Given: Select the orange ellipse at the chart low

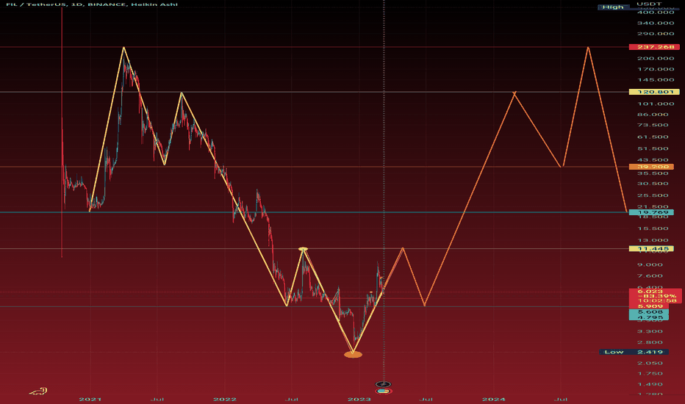Looking at the screenshot, I should (x=353, y=355).
